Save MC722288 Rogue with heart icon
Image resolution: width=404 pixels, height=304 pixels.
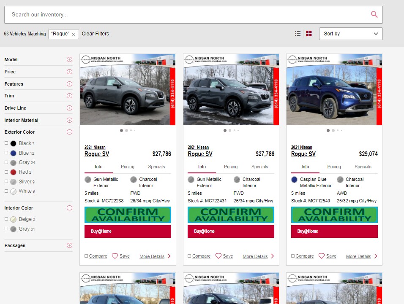115,256
